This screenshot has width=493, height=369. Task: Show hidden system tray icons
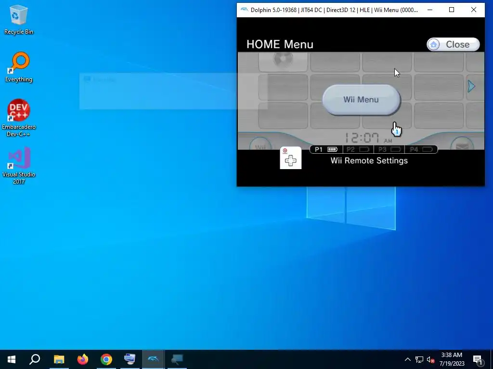coord(407,359)
